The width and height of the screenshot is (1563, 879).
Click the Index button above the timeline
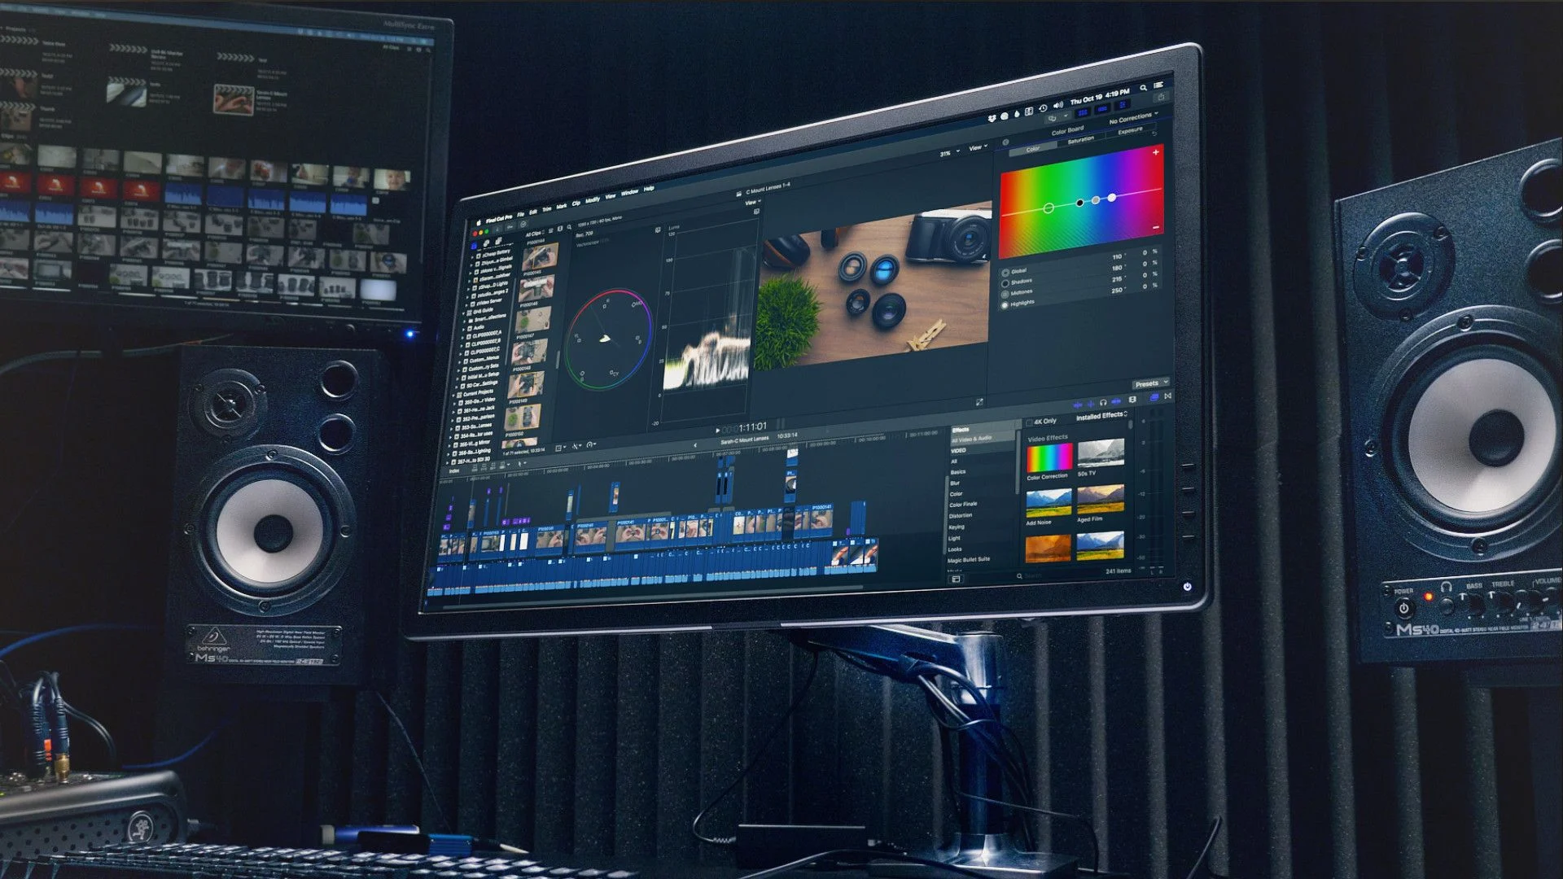pos(453,470)
